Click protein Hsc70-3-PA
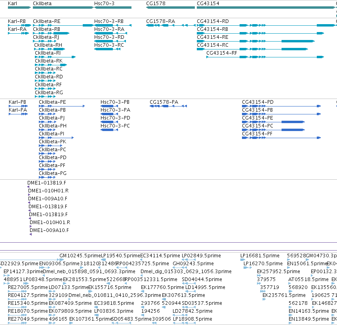 [115, 110]
